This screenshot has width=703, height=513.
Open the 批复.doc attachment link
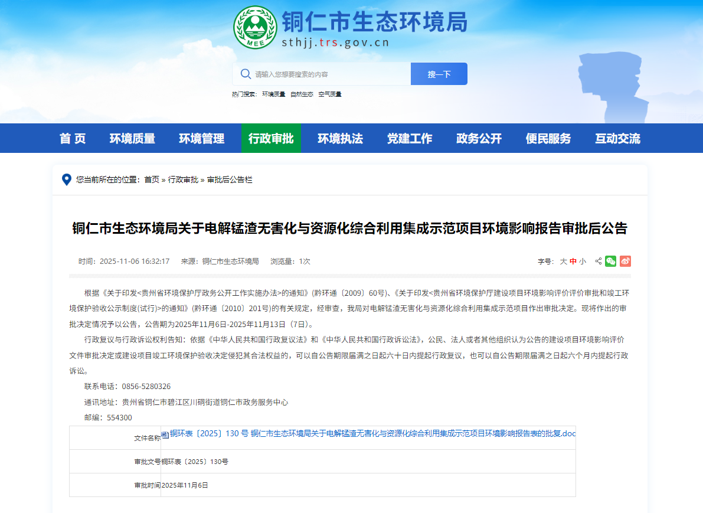click(372, 434)
